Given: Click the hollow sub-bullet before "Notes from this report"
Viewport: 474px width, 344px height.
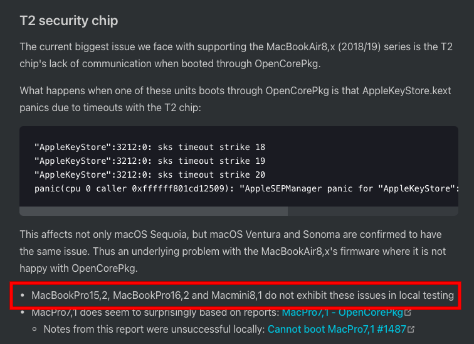Looking at the screenshot, I should tap(36, 329).
